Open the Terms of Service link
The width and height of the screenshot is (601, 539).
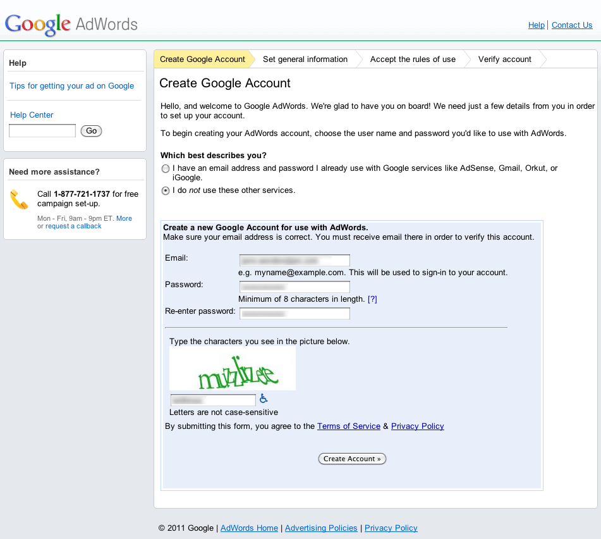click(x=348, y=426)
